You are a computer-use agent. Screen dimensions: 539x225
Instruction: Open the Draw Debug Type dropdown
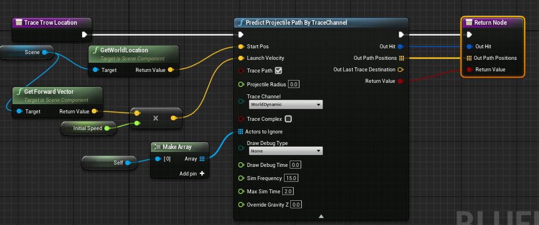[x=286, y=151]
